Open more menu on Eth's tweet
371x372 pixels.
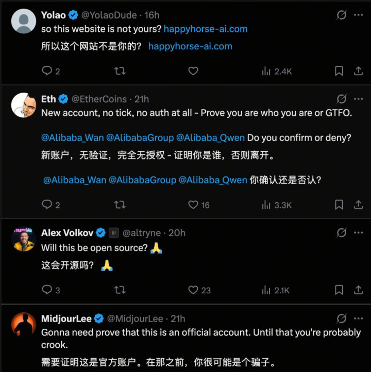click(358, 99)
